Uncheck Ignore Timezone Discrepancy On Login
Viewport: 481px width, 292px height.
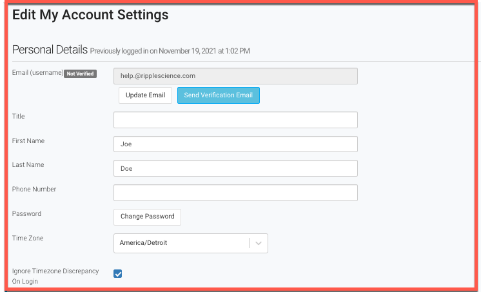(x=118, y=273)
